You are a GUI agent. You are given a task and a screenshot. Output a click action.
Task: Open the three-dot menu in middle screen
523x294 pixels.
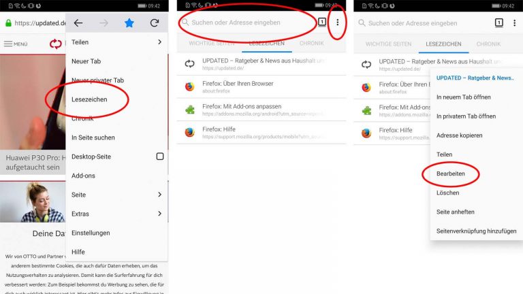point(338,22)
